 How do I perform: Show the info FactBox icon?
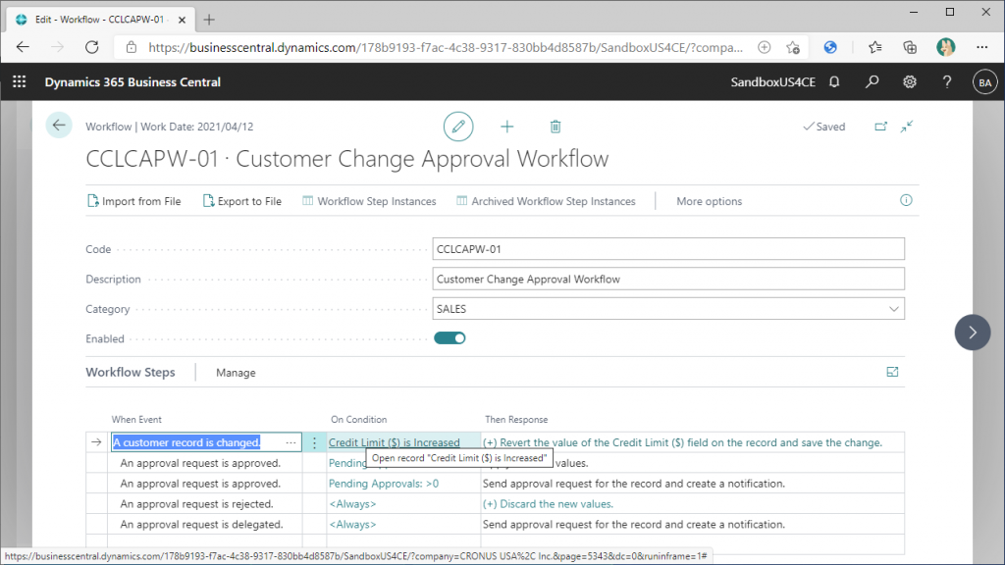pyautogui.click(x=906, y=200)
